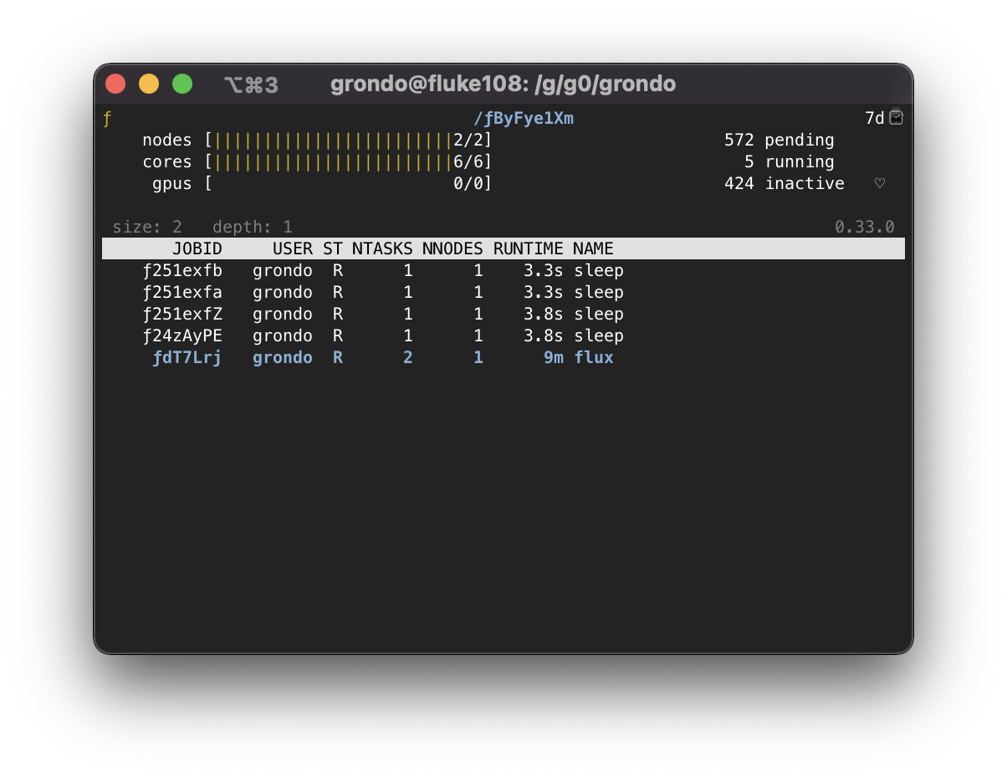
Task: Click the depth: 1 label
Action: click(253, 227)
